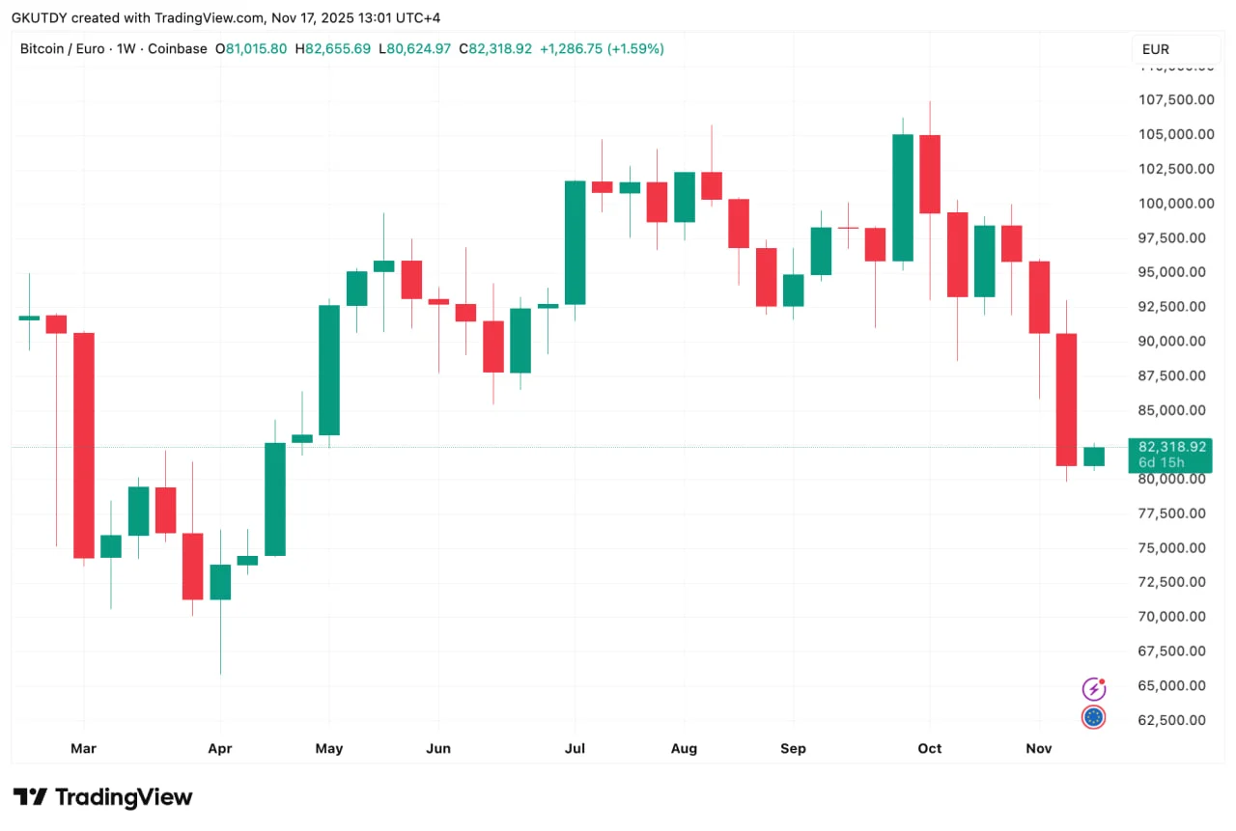This screenshot has width=1236, height=831.
Task: Open the EUR currency selector
Action: tap(1163, 49)
